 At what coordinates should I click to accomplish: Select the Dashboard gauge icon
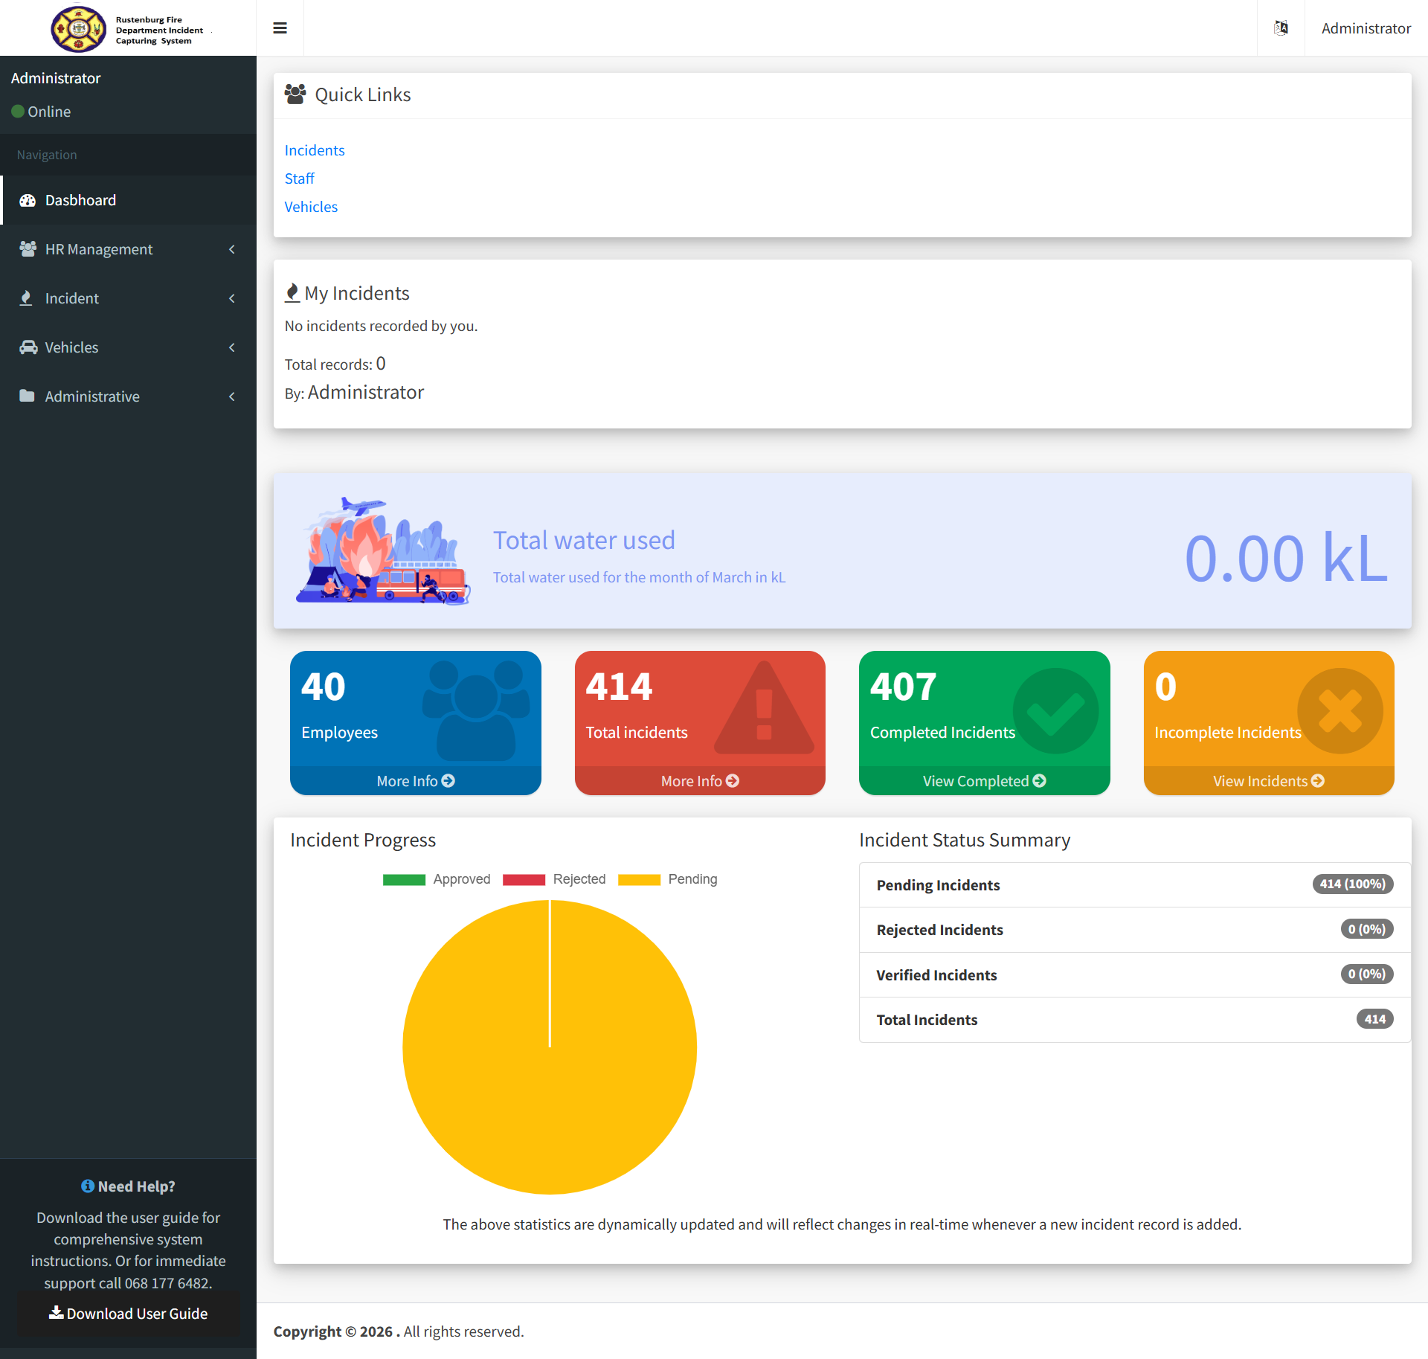point(28,201)
